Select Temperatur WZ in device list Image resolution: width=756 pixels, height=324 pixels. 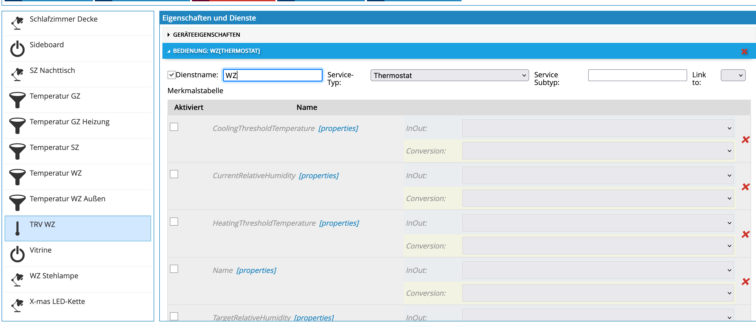(78, 177)
